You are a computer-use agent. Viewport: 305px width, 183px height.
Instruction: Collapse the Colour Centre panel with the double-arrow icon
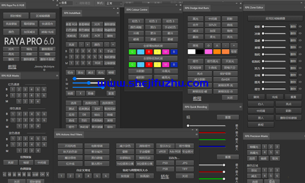coord(176,5)
